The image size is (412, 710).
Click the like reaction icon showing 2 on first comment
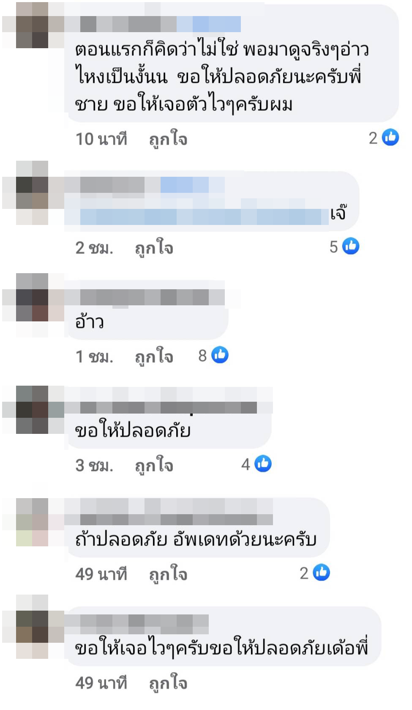click(390, 137)
